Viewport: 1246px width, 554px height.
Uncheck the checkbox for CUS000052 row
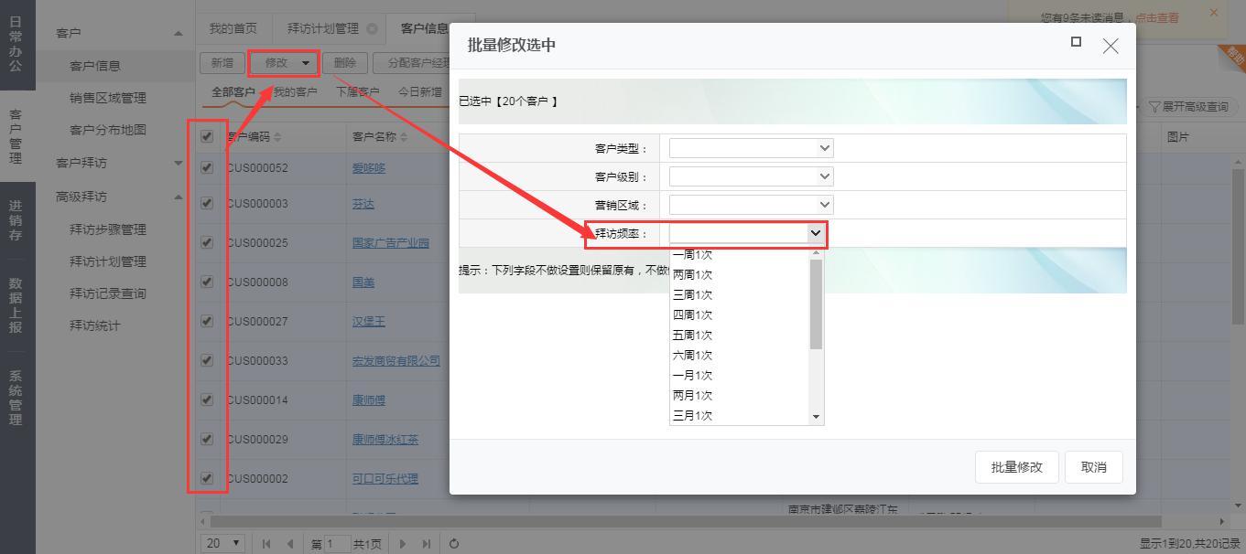(207, 167)
